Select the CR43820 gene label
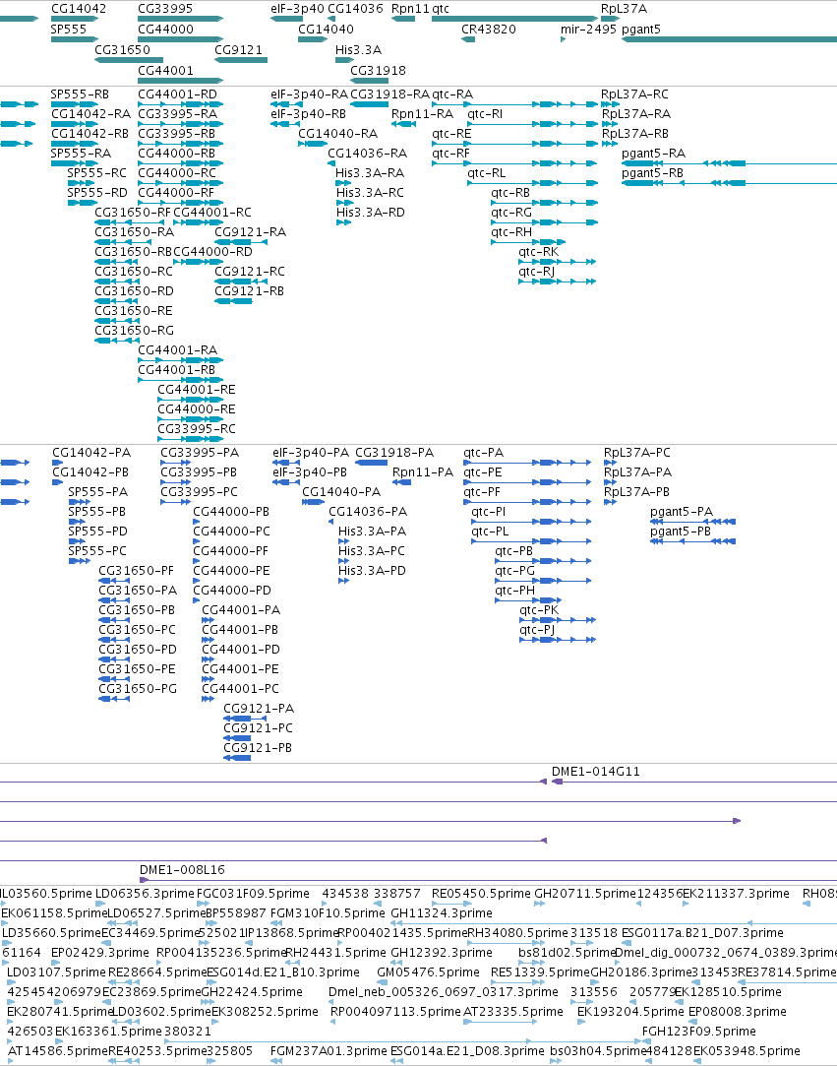837x1066 pixels. point(489,30)
